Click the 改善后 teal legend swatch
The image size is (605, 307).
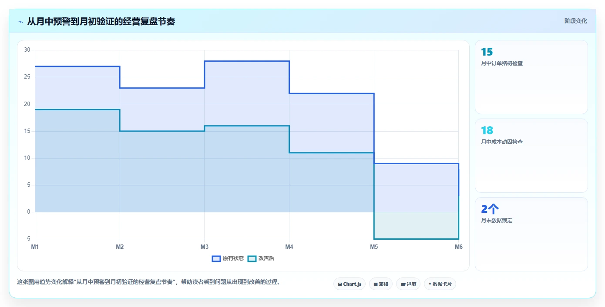[252, 258]
